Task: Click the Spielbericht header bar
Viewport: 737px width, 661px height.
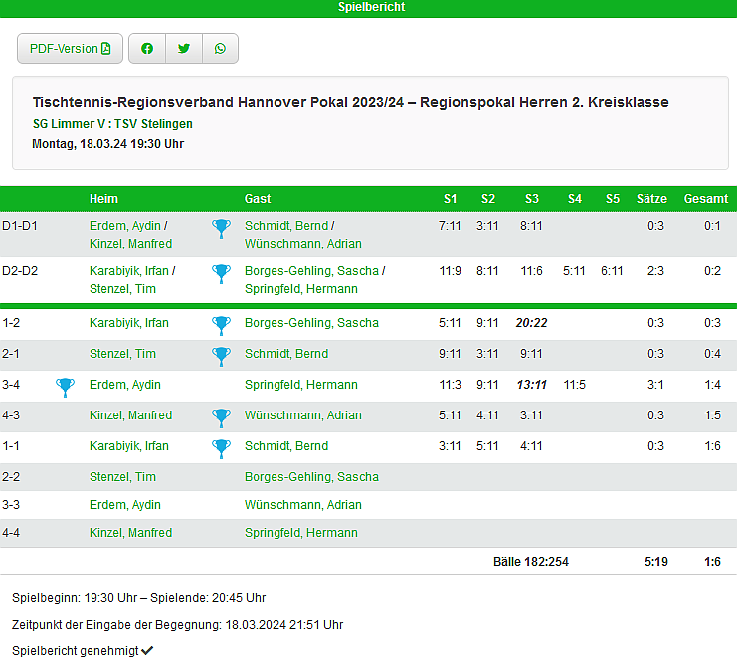Action: point(368,8)
